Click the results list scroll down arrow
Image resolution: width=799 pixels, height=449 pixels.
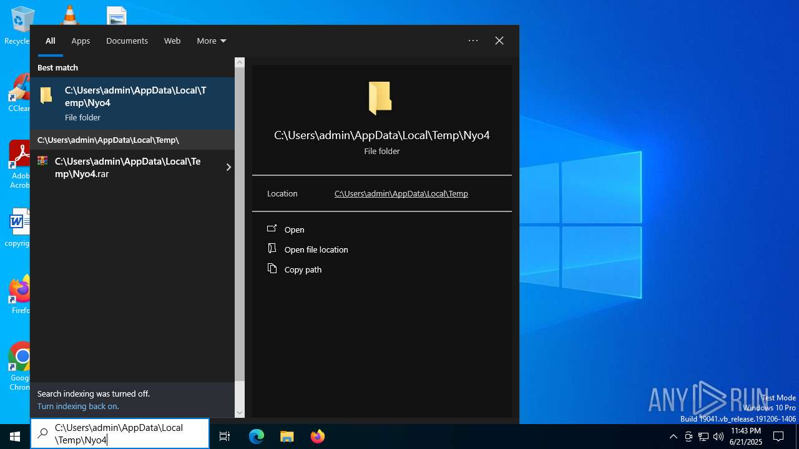click(240, 412)
